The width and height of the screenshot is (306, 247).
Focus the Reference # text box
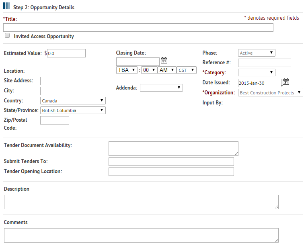point(264,63)
